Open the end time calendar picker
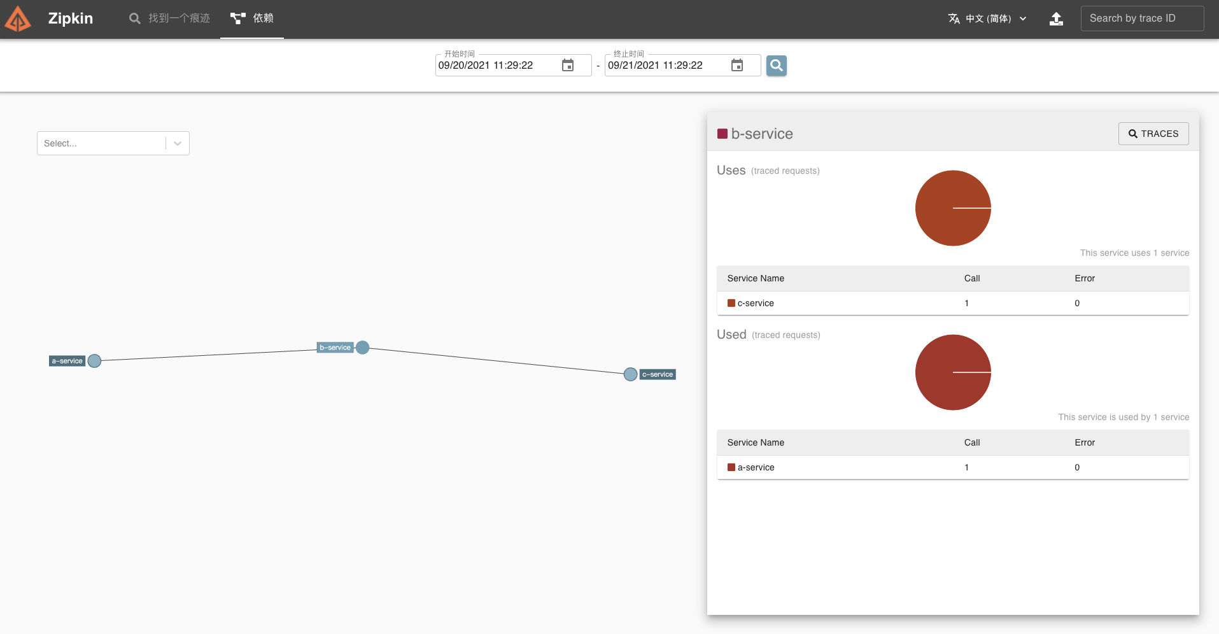 tap(737, 65)
